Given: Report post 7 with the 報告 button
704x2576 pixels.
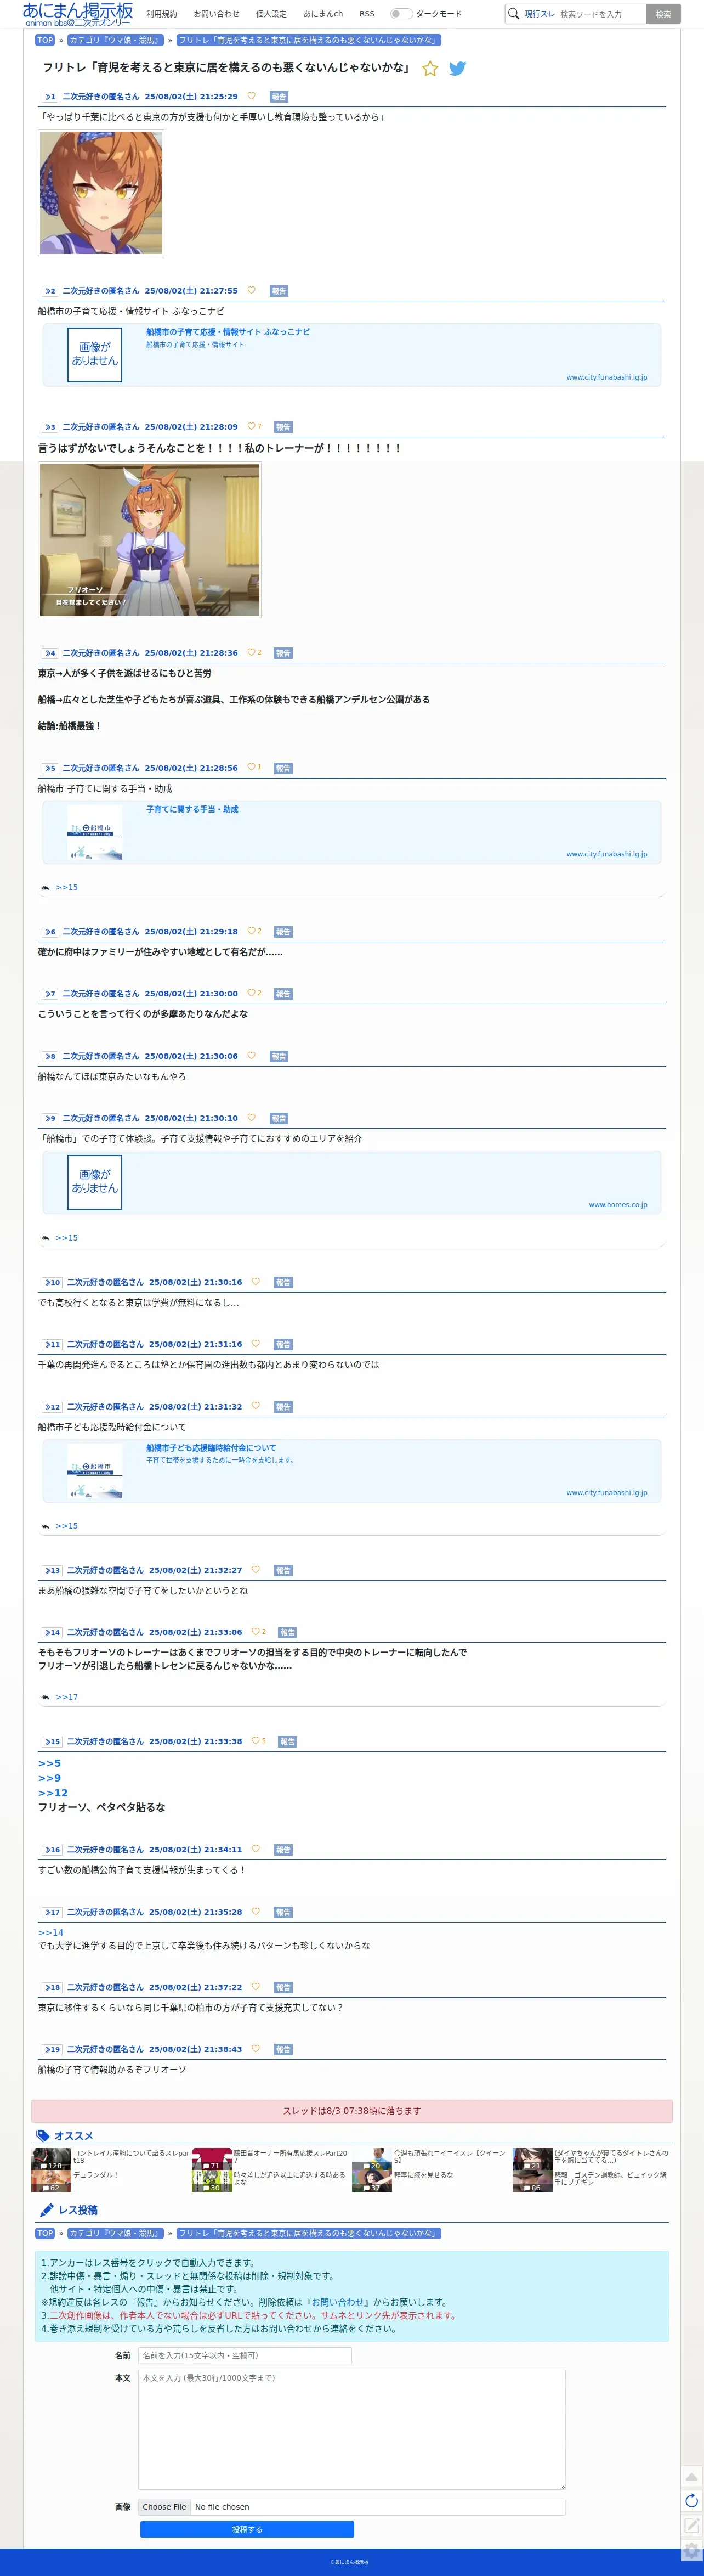Looking at the screenshot, I should click(283, 994).
